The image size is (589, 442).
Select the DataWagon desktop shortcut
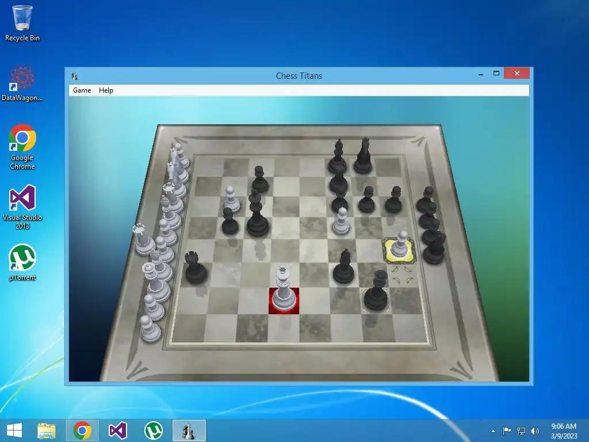22,83
